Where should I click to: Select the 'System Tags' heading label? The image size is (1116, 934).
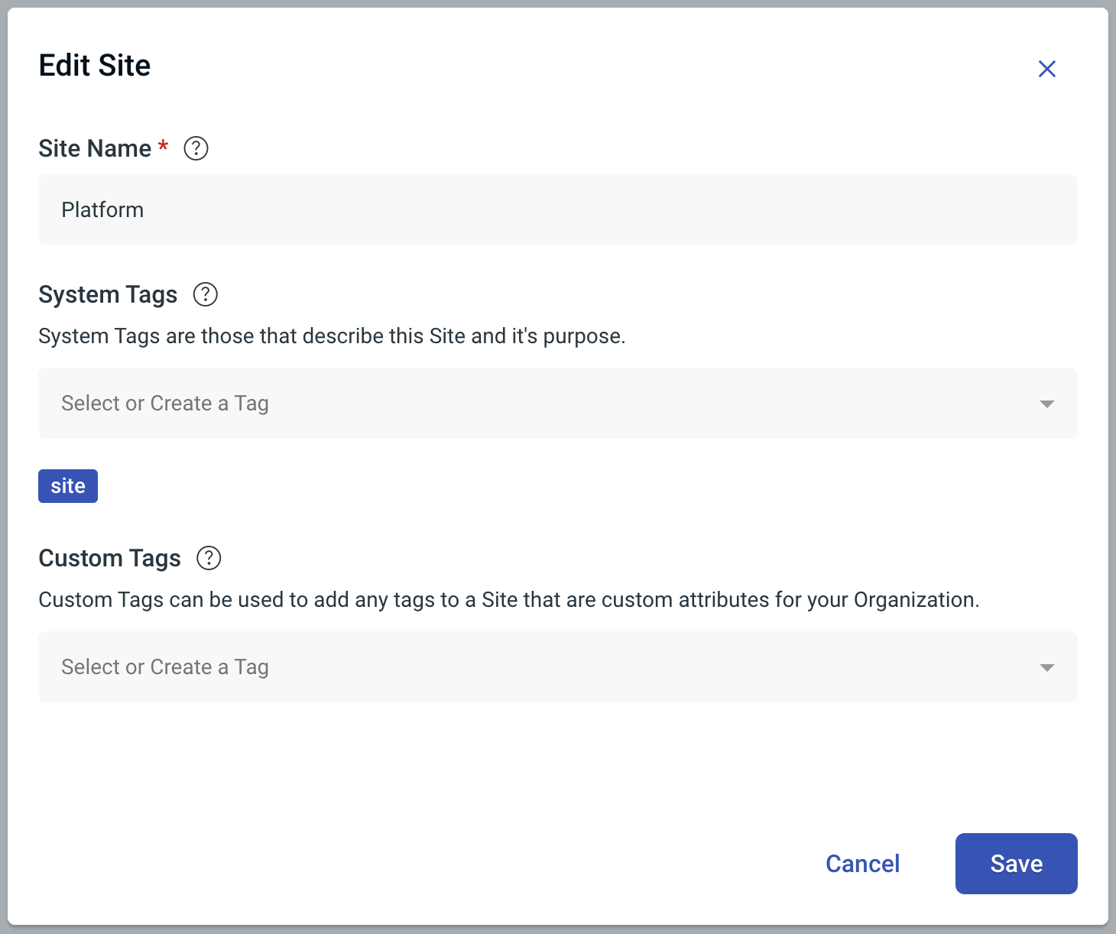tap(108, 295)
